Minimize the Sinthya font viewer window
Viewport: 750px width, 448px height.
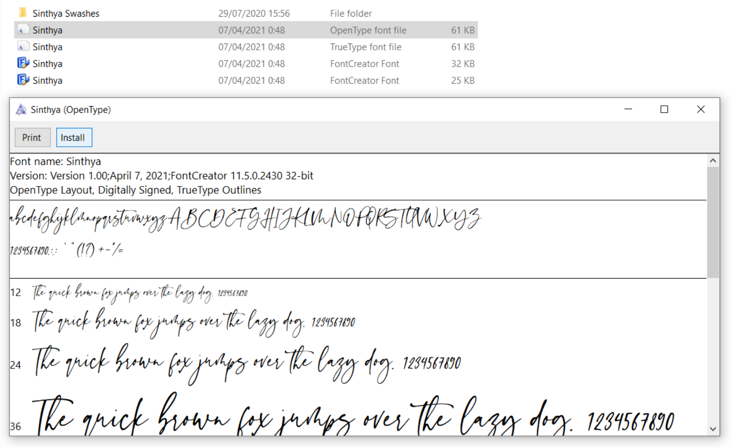628,110
